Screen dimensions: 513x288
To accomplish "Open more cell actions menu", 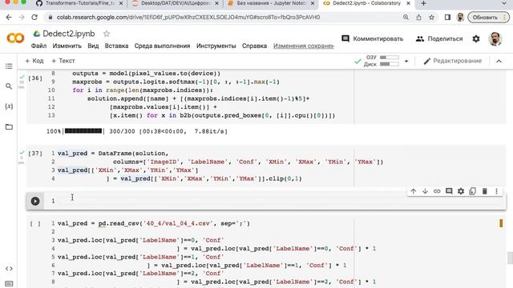I will pyautogui.click(x=496, y=191).
